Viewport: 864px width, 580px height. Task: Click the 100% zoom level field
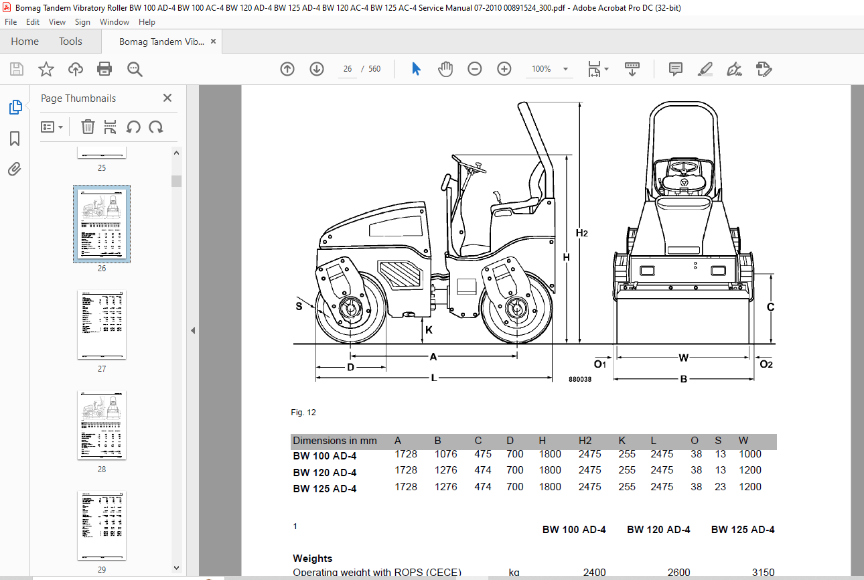pos(541,69)
